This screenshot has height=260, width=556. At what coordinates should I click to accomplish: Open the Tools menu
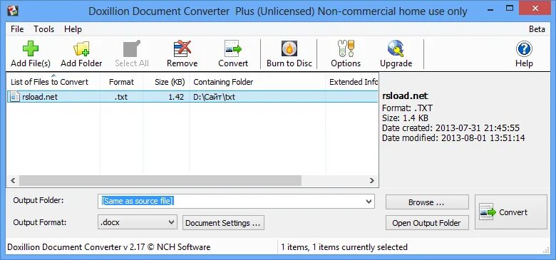pos(44,29)
